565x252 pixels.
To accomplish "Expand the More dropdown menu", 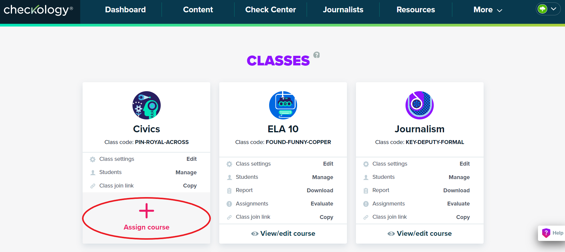I will [488, 10].
